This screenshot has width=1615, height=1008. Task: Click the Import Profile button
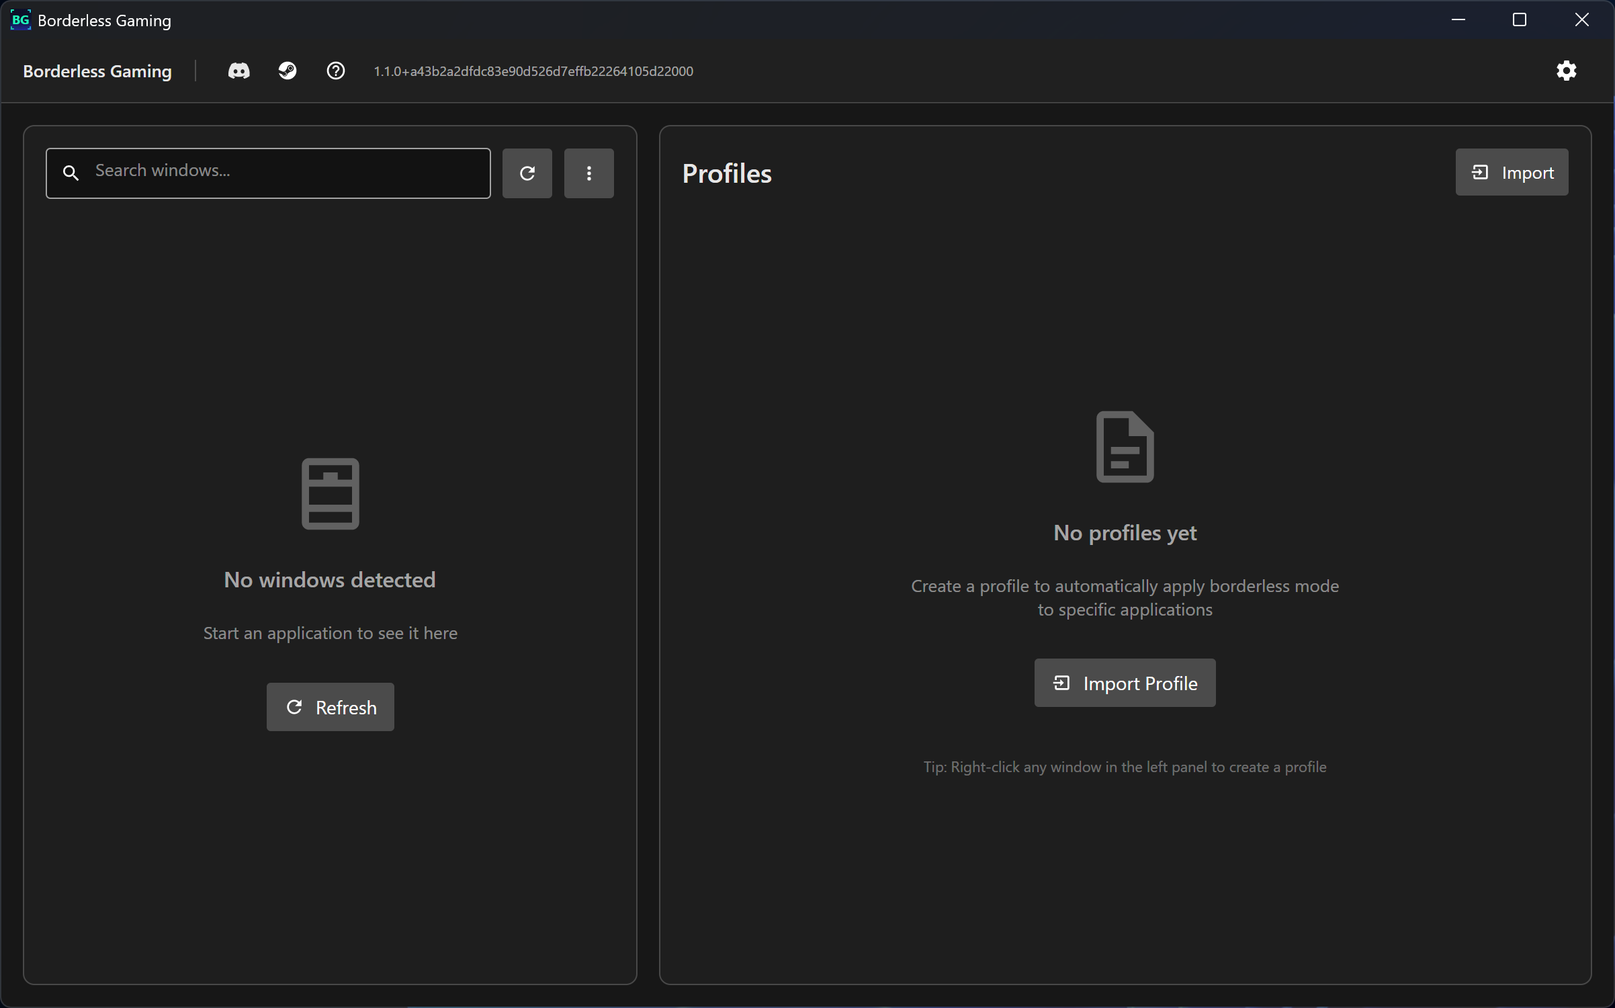pos(1125,683)
